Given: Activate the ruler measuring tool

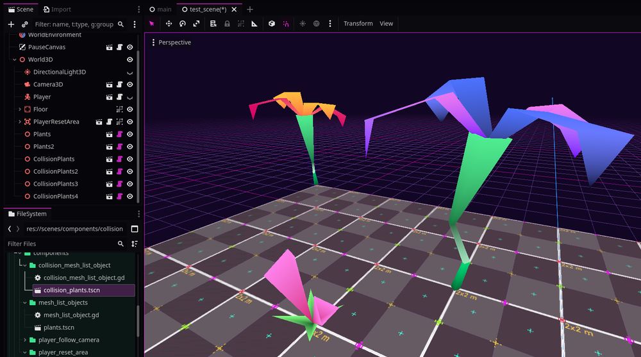Looking at the screenshot, I should click(254, 24).
